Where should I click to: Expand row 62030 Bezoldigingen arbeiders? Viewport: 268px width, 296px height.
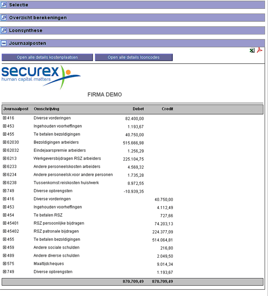(5, 143)
